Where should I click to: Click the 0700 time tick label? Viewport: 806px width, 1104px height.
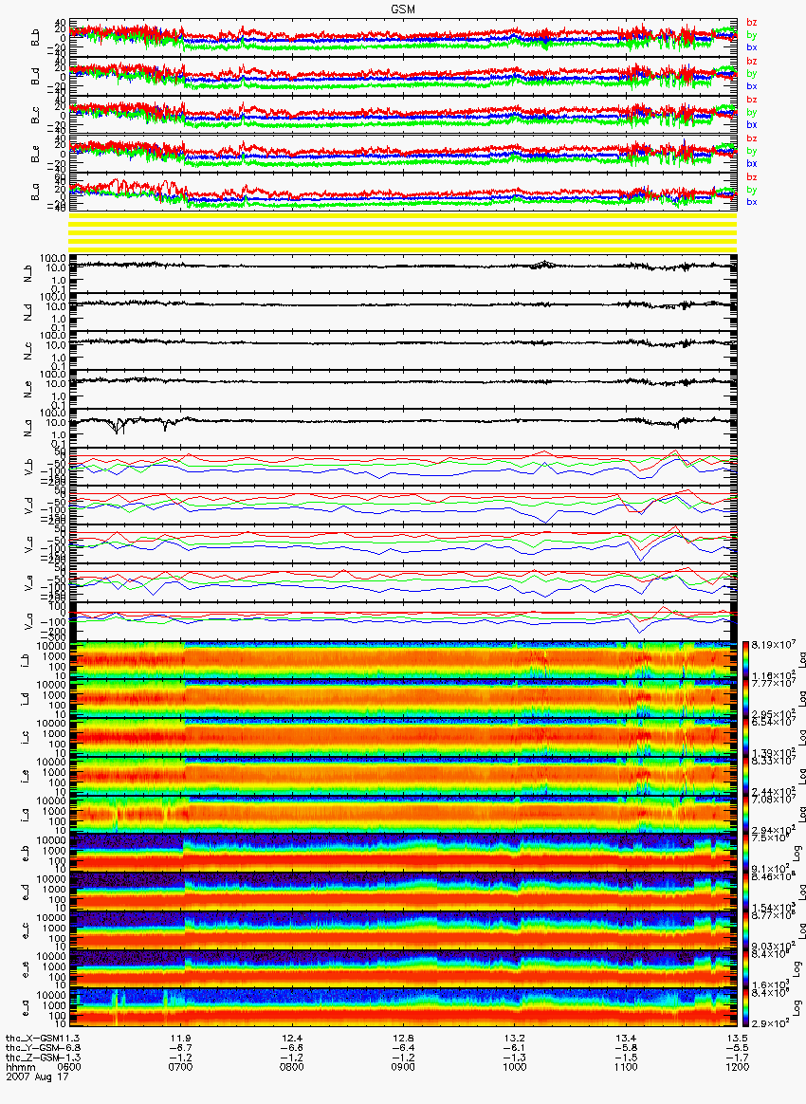(x=182, y=1066)
